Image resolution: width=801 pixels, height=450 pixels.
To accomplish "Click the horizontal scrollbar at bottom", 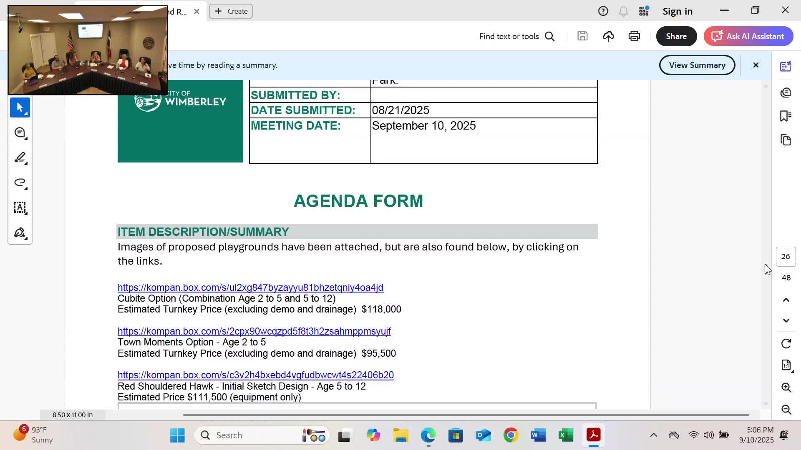I will click(466, 415).
